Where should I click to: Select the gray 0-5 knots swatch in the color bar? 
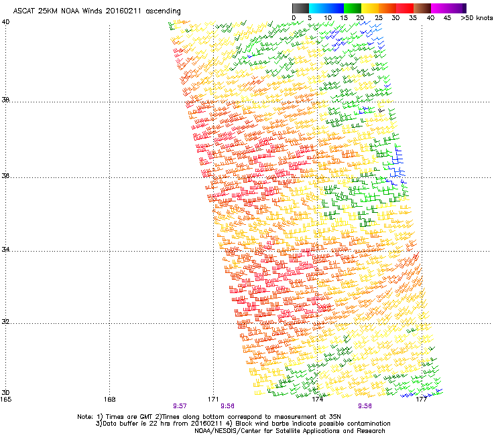[300, 8]
